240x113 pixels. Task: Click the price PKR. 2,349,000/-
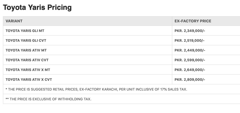point(190,31)
